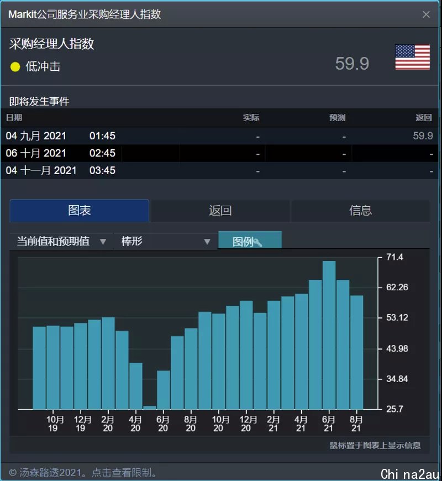
Task: Click the 10月 19 x-axis label
Action: coord(55,424)
